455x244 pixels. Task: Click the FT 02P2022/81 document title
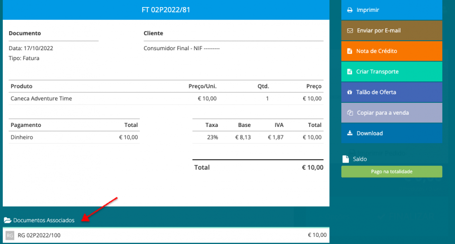[x=166, y=10]
